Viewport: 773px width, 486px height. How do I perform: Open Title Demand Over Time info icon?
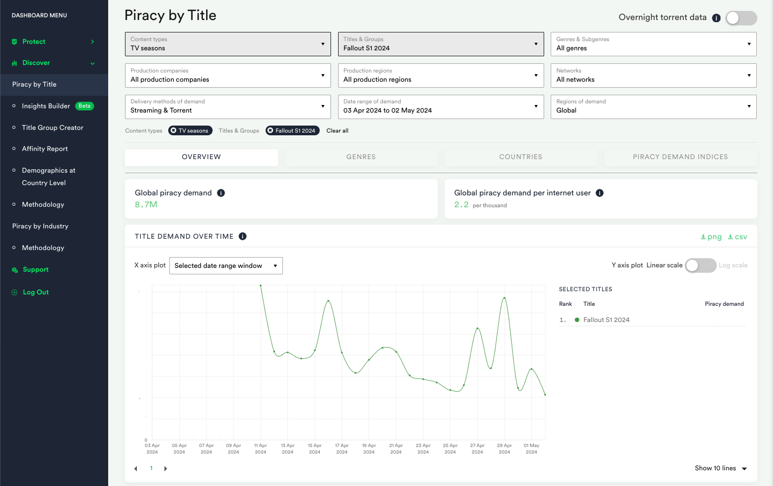click(242, 237)
